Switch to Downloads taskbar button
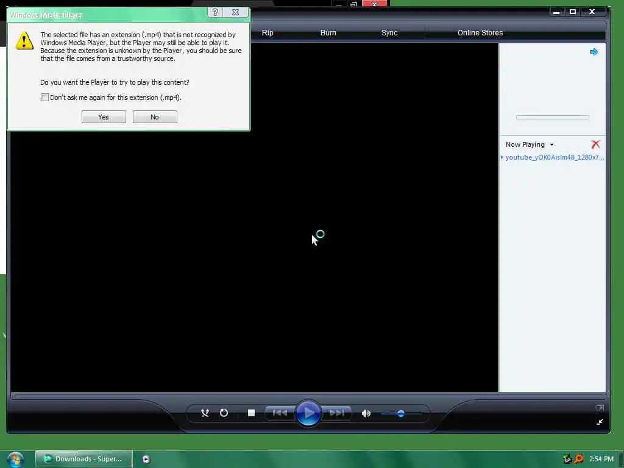The height and width of the screenshot is (468, 624). pos(83,459)
